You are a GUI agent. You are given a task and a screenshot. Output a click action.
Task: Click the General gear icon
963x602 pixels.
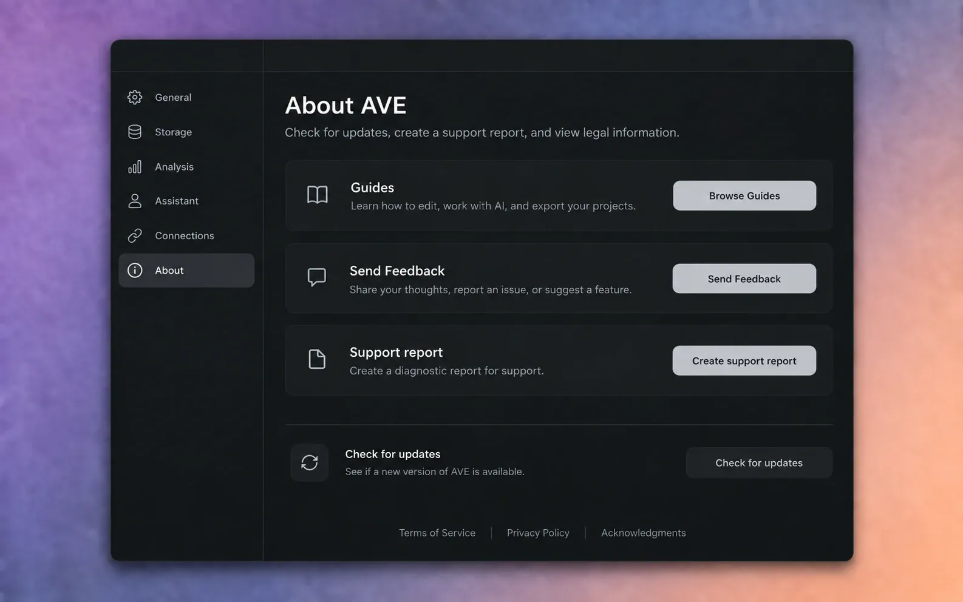pyautogui.click(x=135, y=97)
